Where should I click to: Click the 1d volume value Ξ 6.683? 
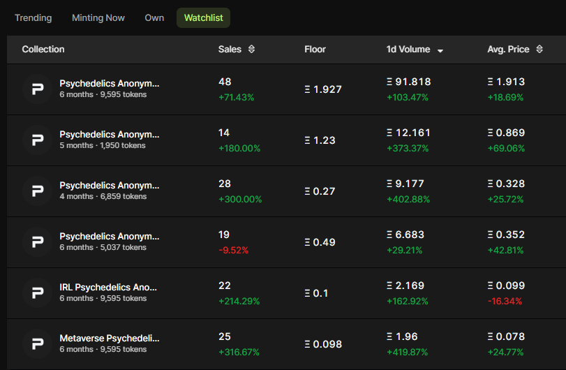[405, 235]
